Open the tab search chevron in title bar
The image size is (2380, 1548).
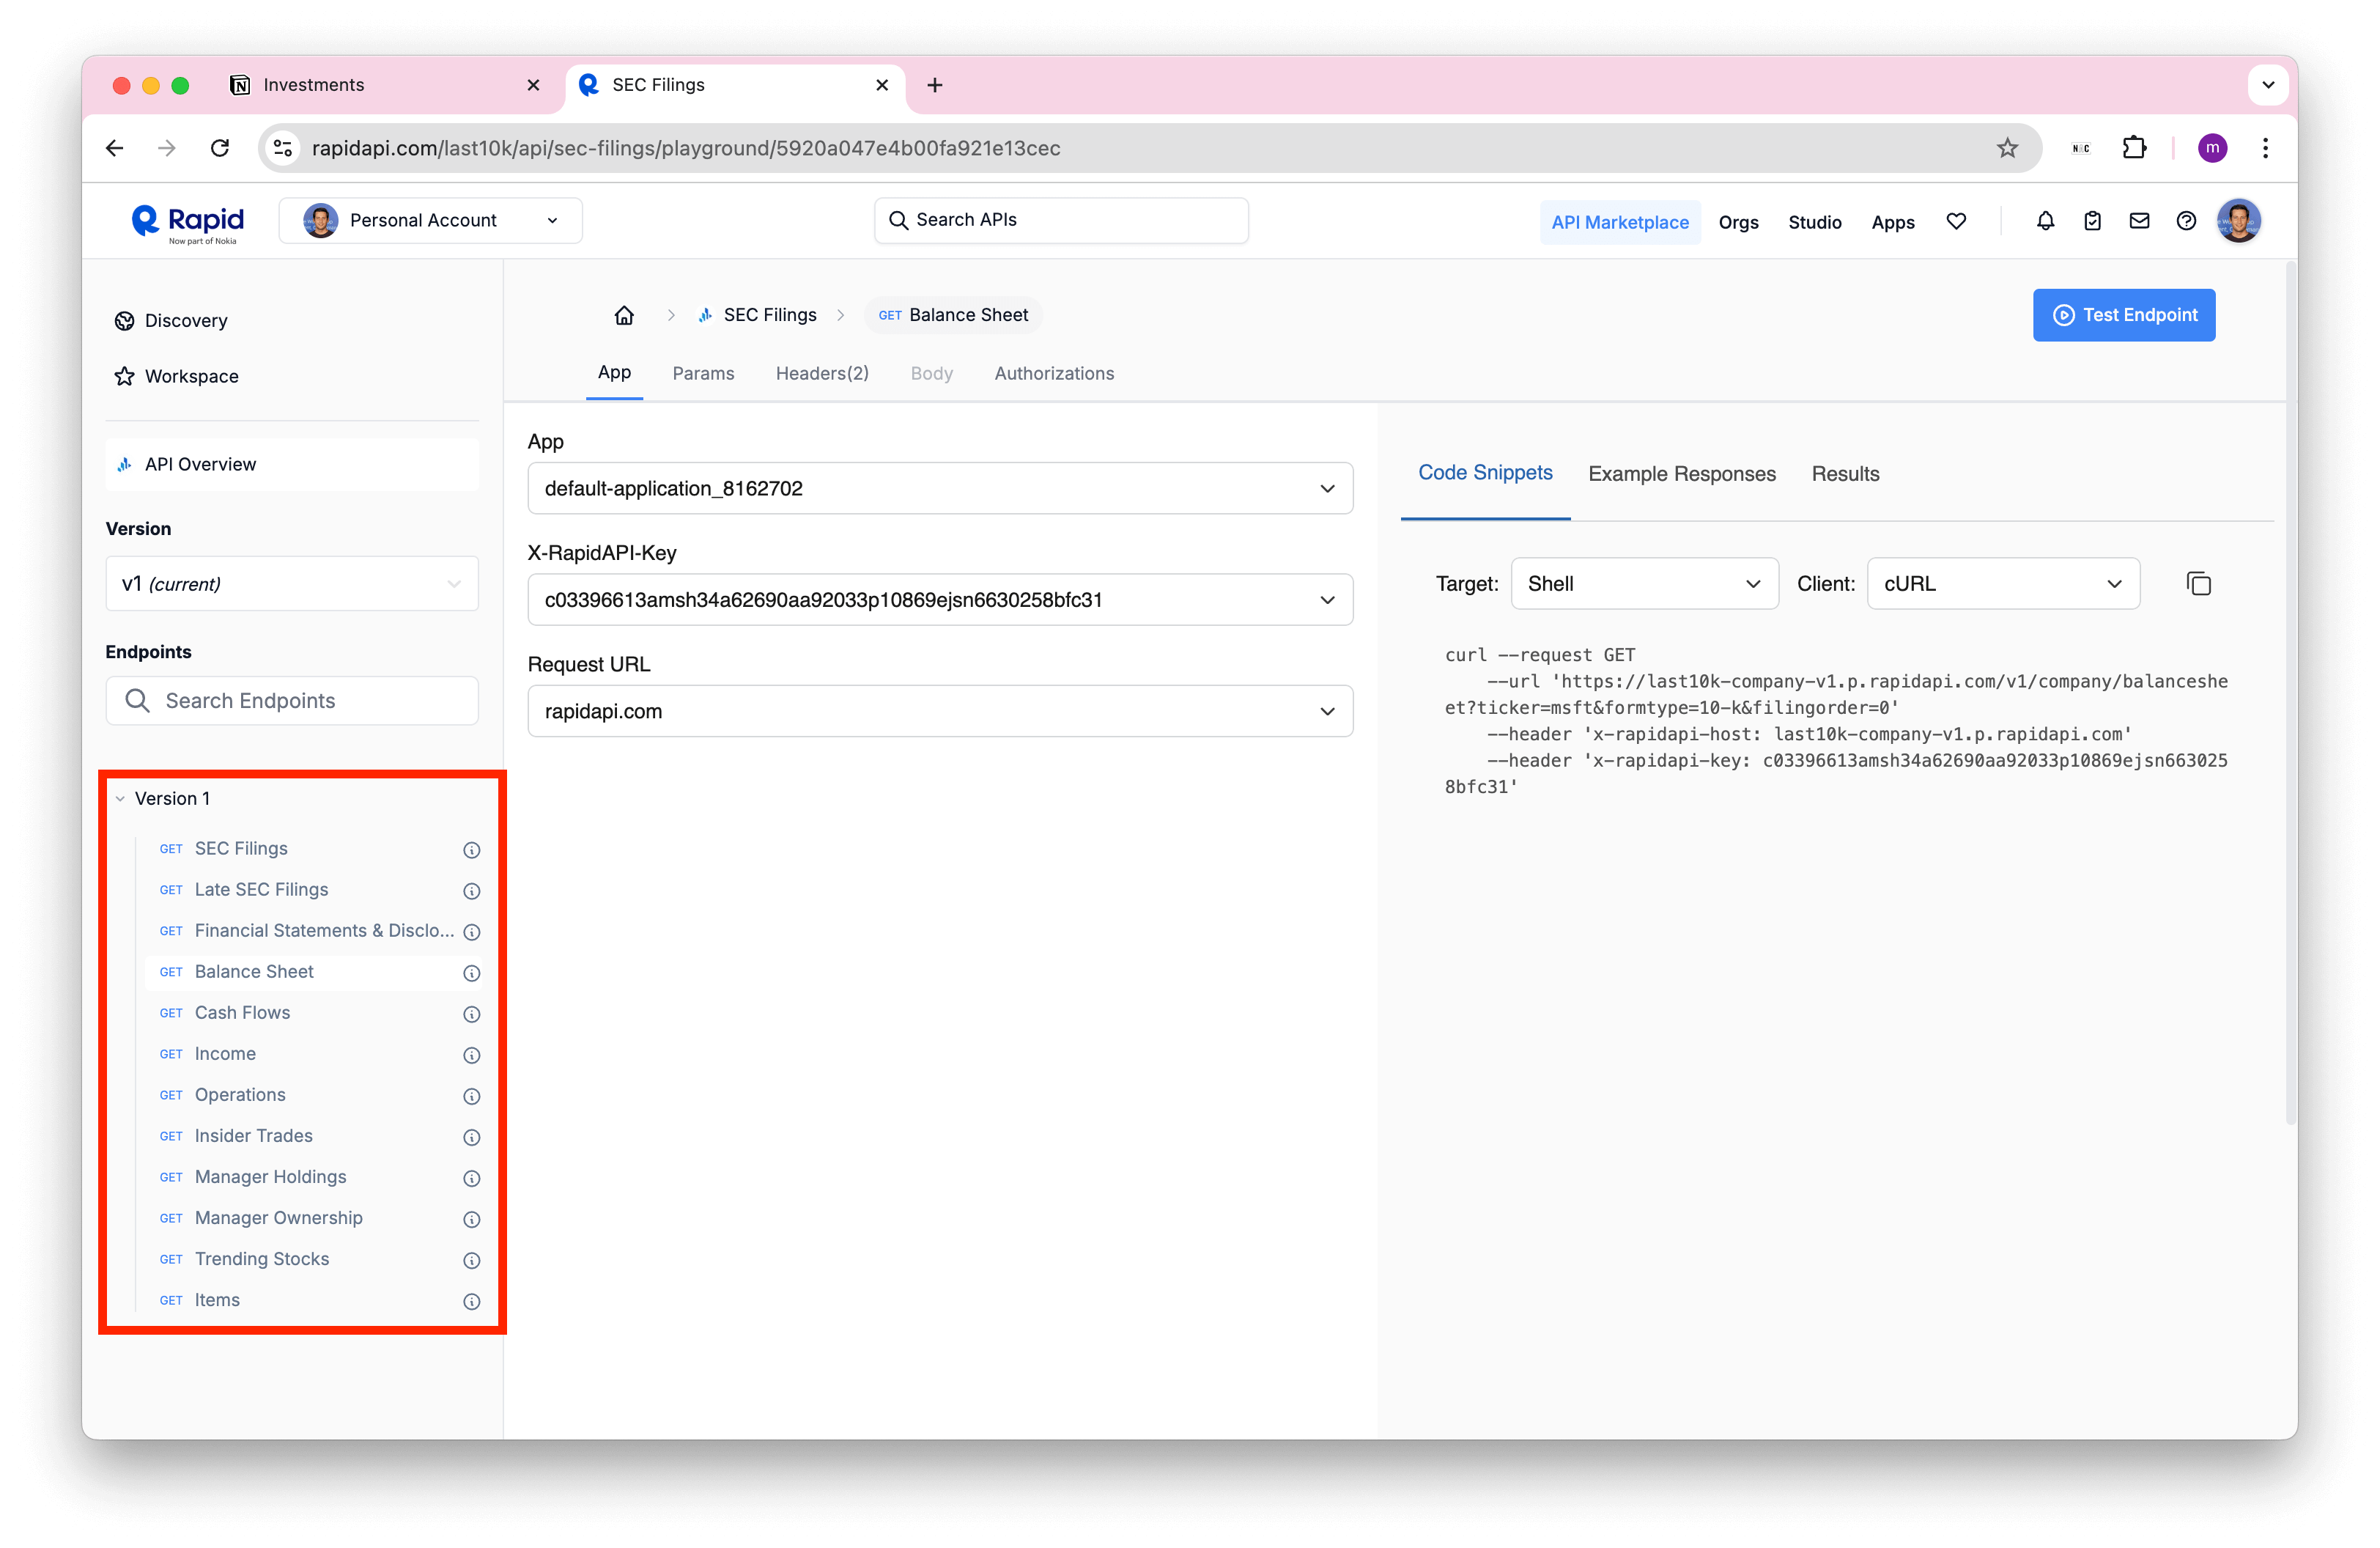pyautogui.click(x=2268, y=85)
